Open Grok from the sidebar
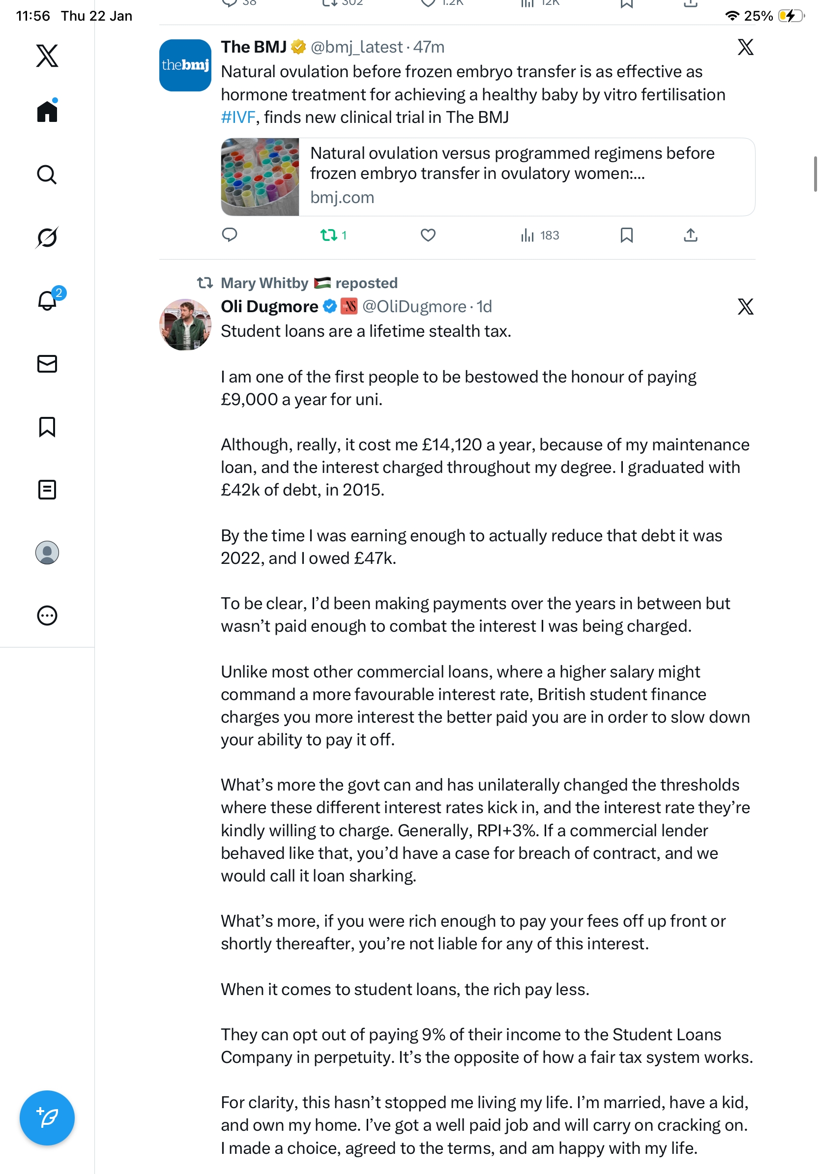 tap(47, 237)
